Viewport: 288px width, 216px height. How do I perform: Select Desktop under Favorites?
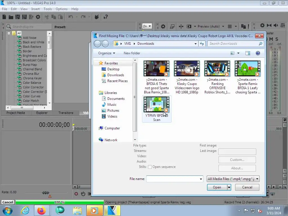coord(113,69)
